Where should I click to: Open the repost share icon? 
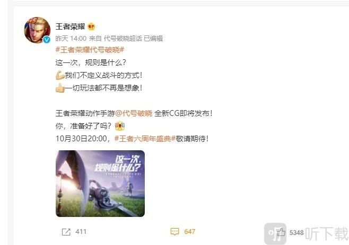pyautogui.click(x=66, y=232)
